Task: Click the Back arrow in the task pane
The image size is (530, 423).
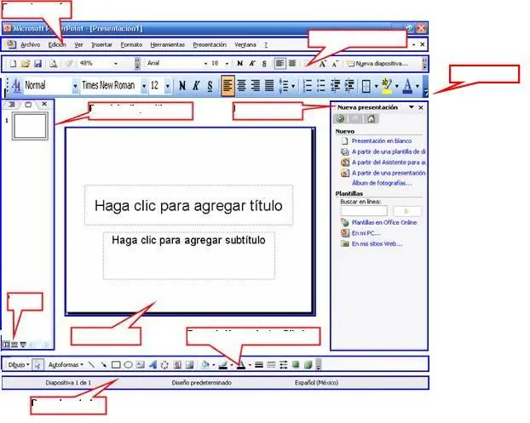Action: click(341, 118)
